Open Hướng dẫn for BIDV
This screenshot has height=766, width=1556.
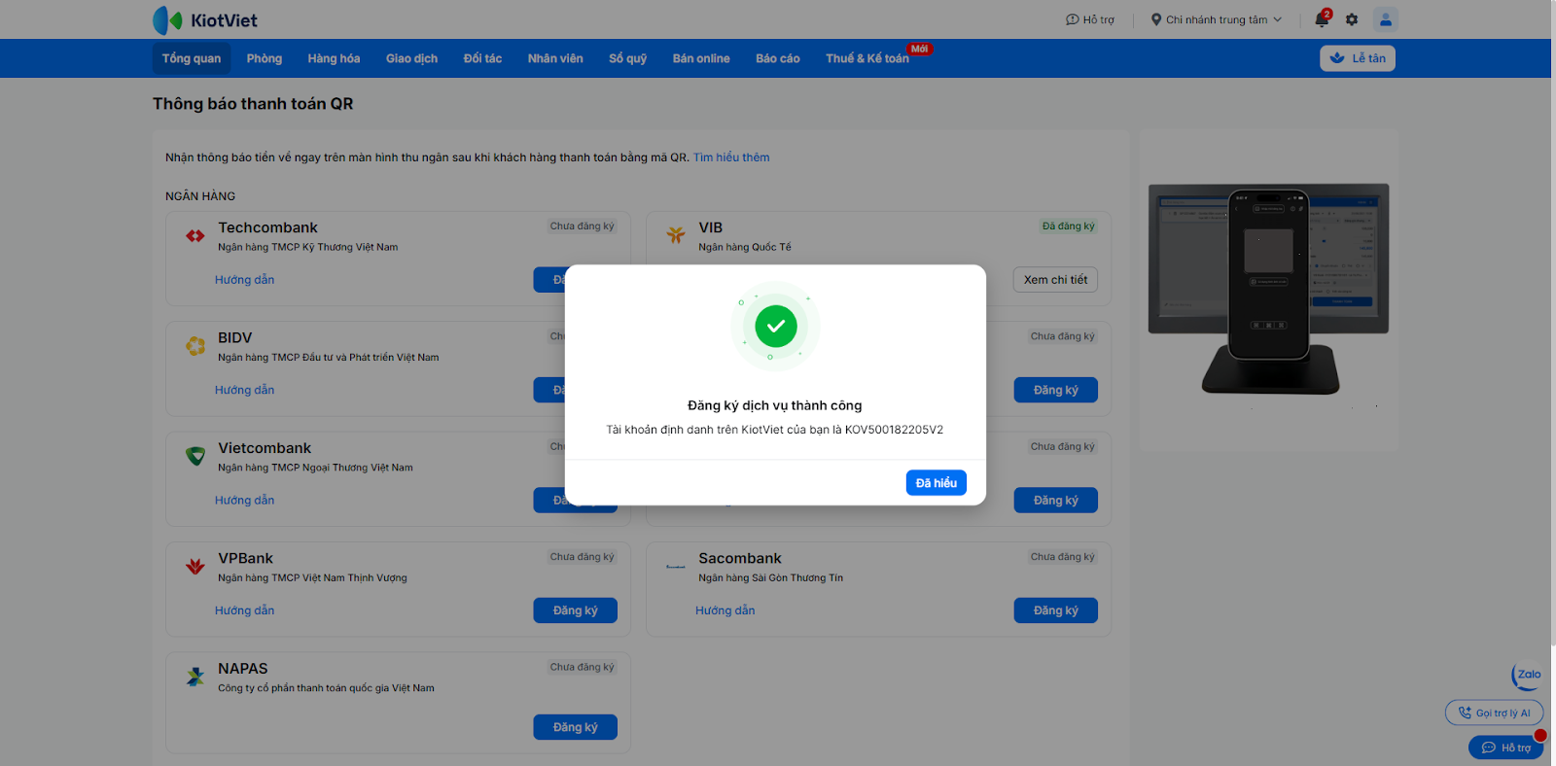tap(245, 390)
